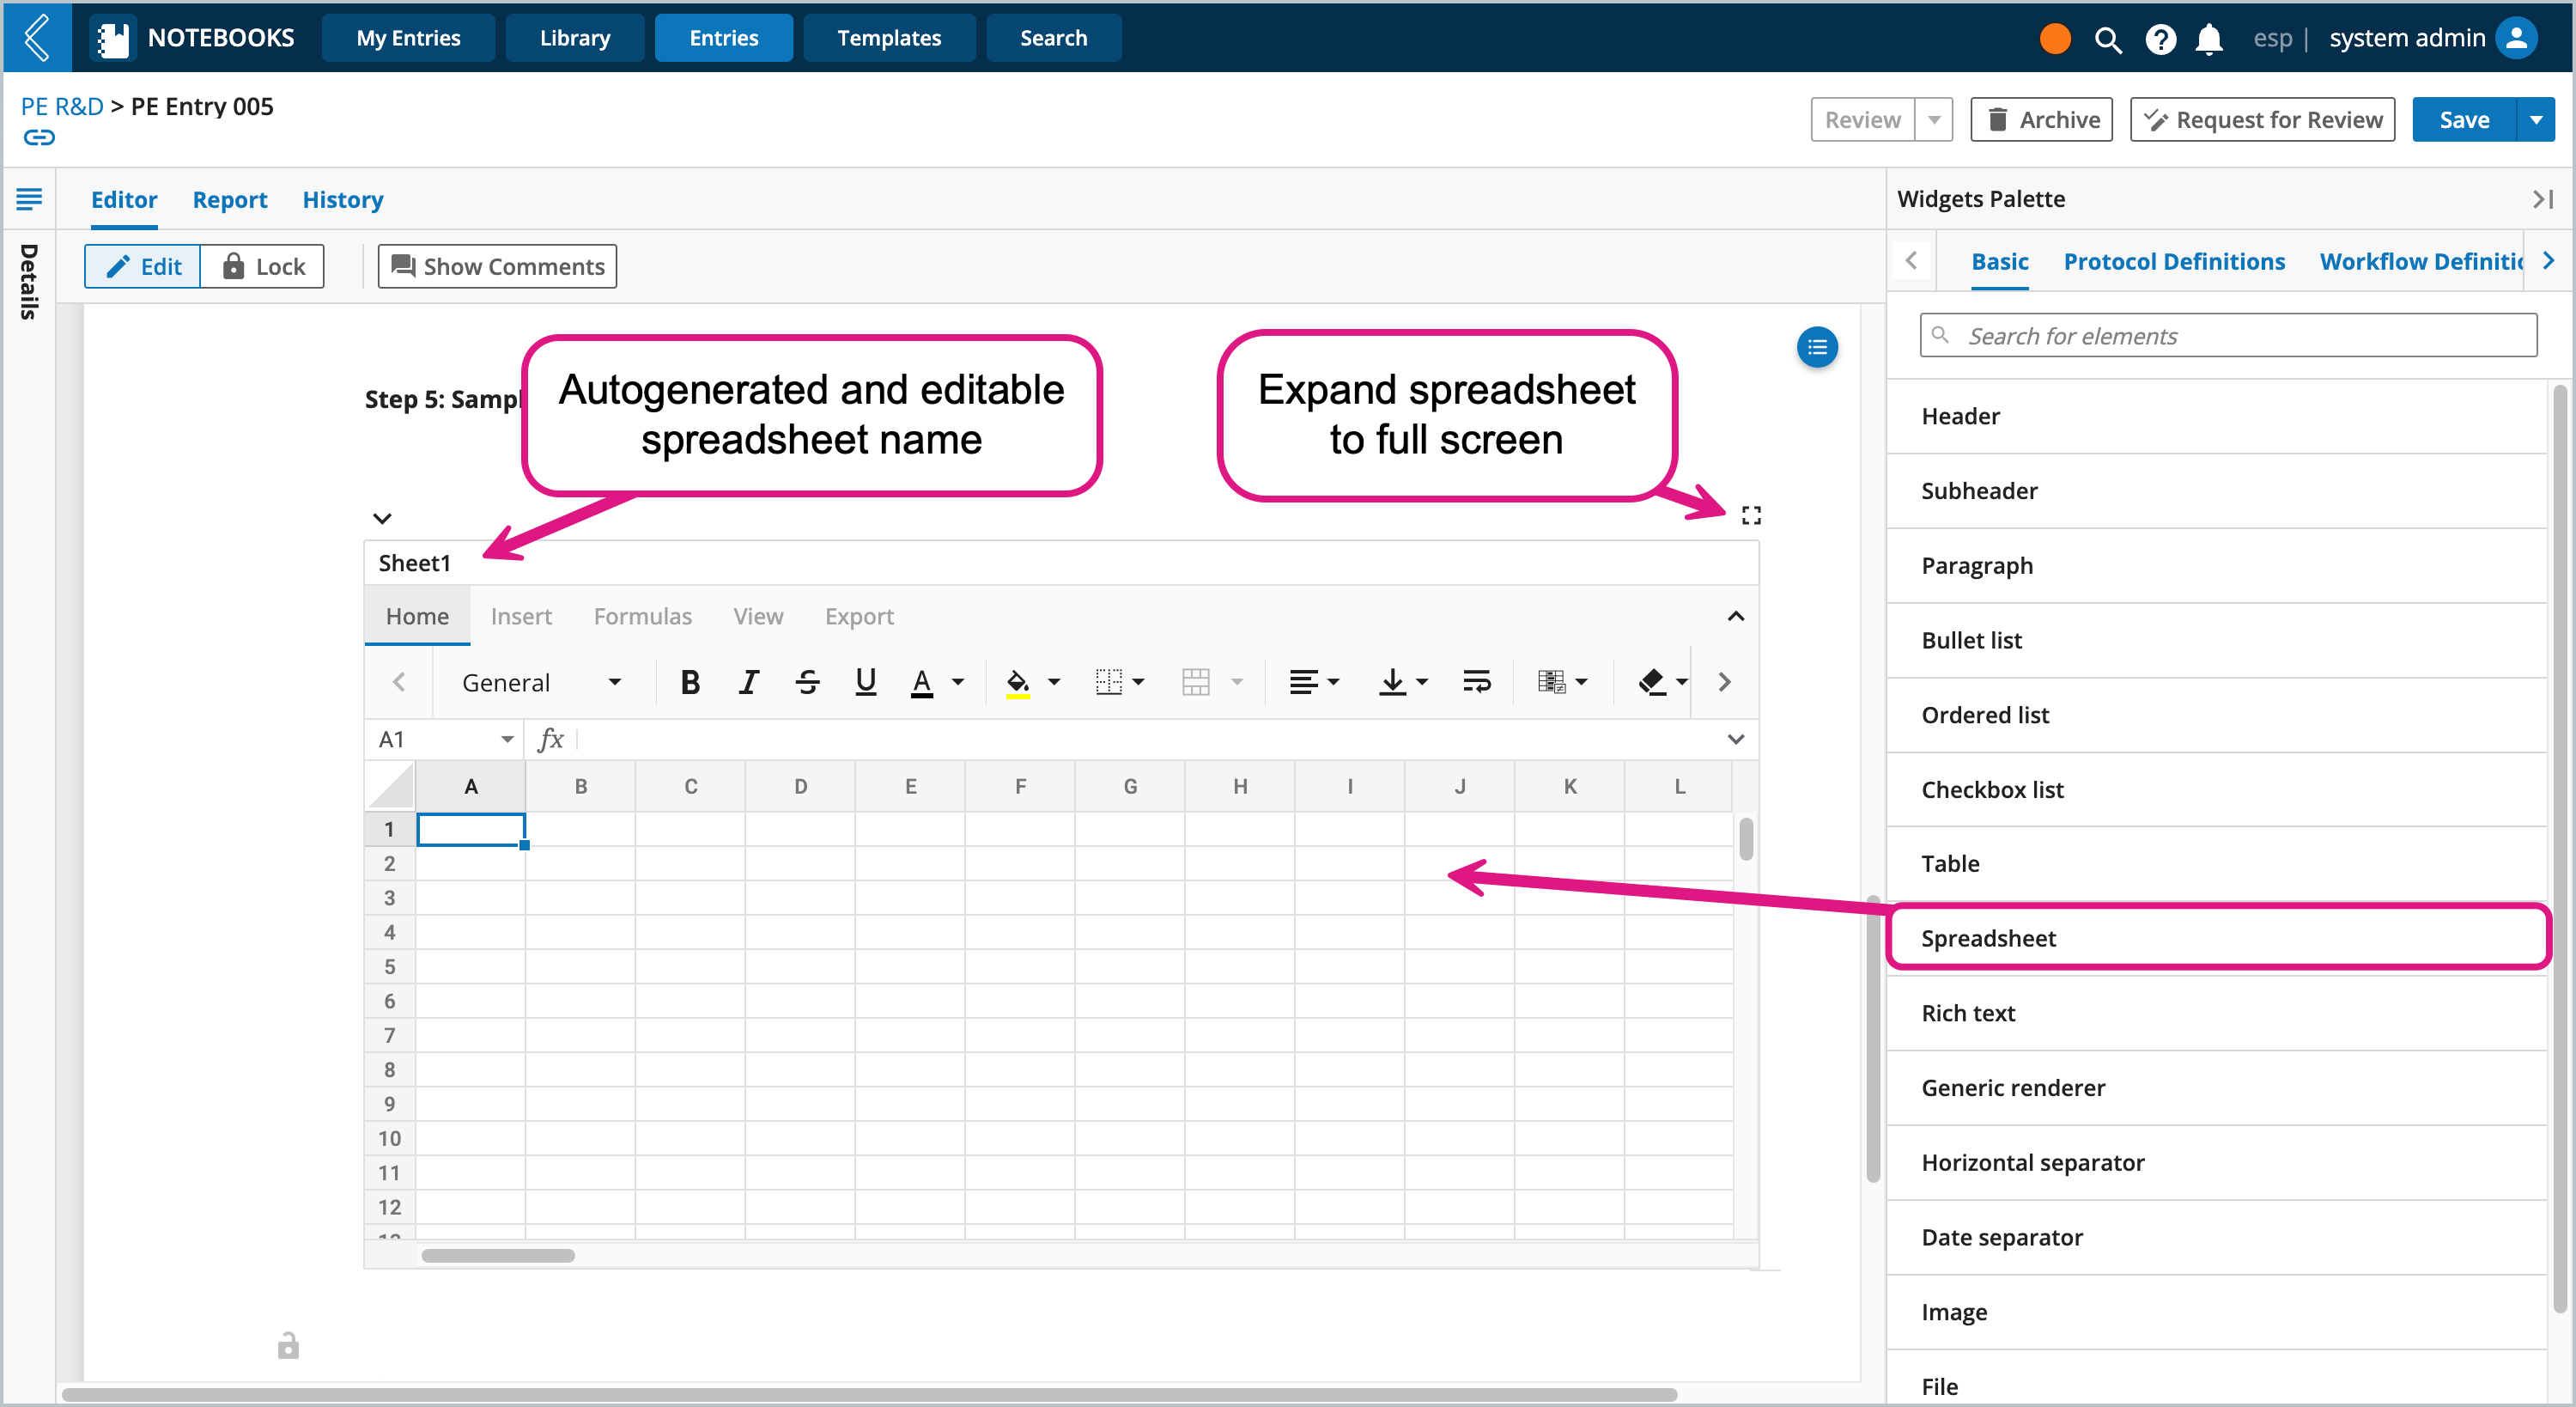Open the help question mark icon
The image size is (2576, 1407).
point(2160,39)
